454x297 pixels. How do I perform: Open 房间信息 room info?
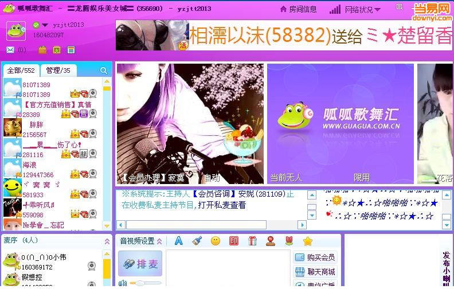click(x=299, y=10)
